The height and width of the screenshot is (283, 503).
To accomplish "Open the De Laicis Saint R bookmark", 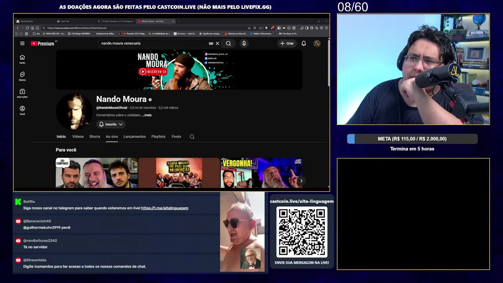I will pyautogui.click(x=184, y=34).
